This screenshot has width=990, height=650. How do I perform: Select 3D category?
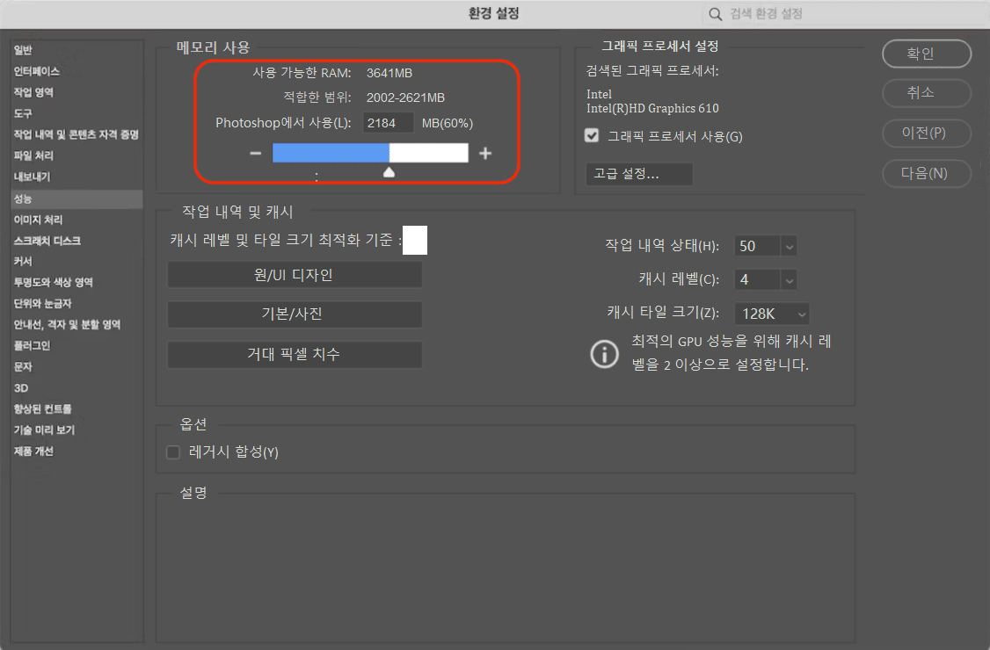click(21, 388)
